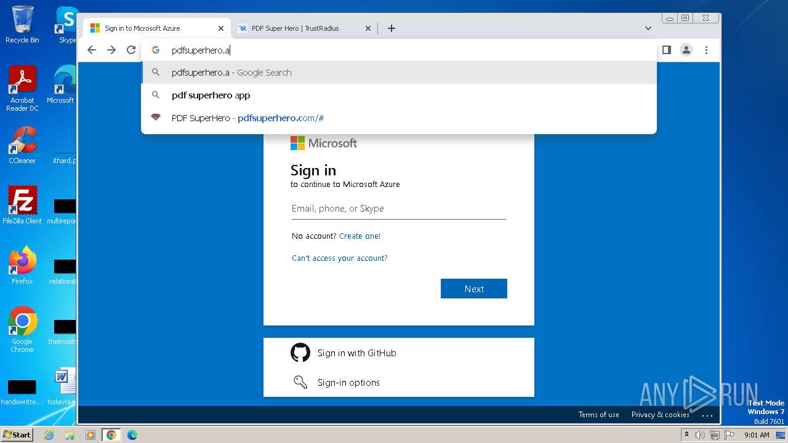Open the Chrome profile avatar icon
Screen dimensions: 788x443
point(686,50)
